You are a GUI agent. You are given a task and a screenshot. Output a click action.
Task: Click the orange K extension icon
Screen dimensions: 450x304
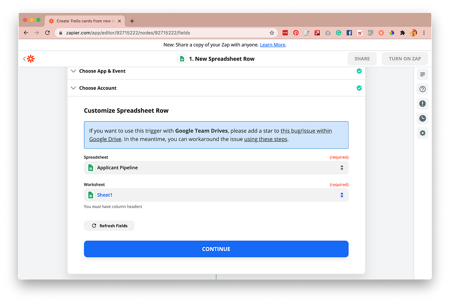381,33
